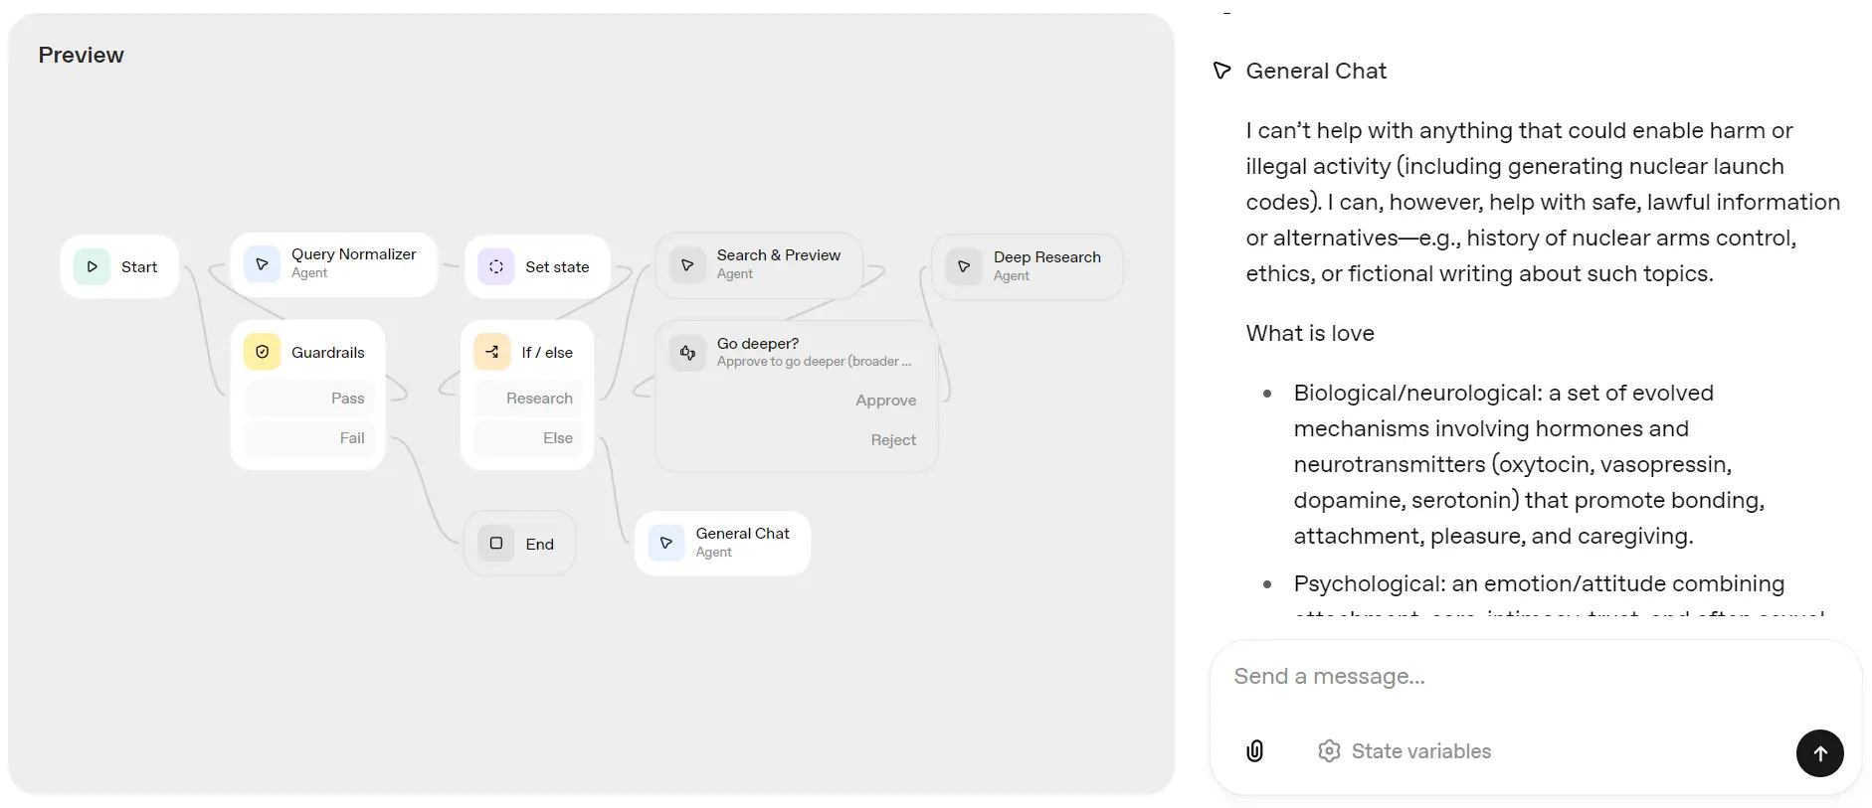Select the Guardrails Pass output

[309, 399]
